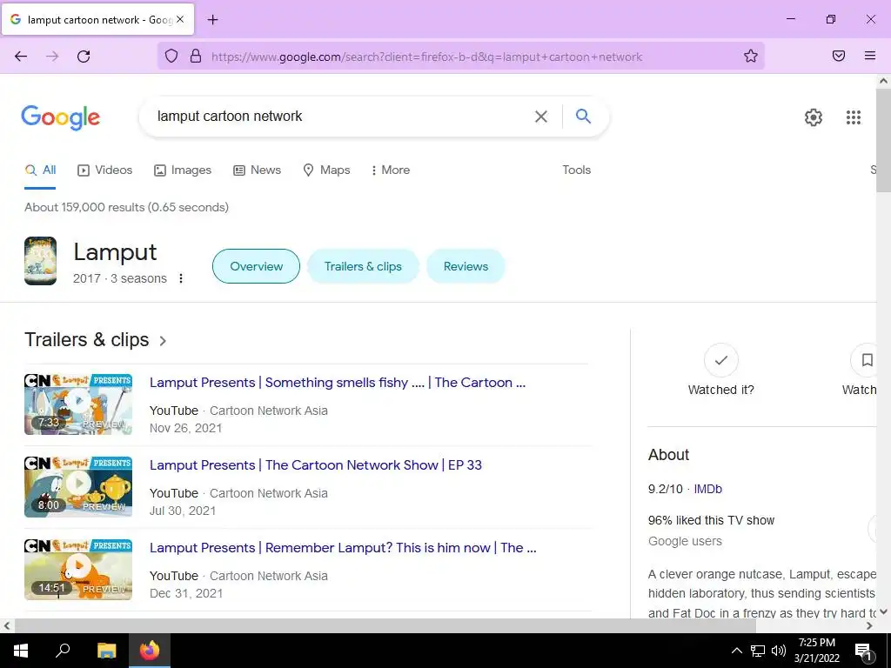Screen dimensions: 891x668
Task: Bookmark this page with the star
Action: pyautogui.click(x=751, y=57)
